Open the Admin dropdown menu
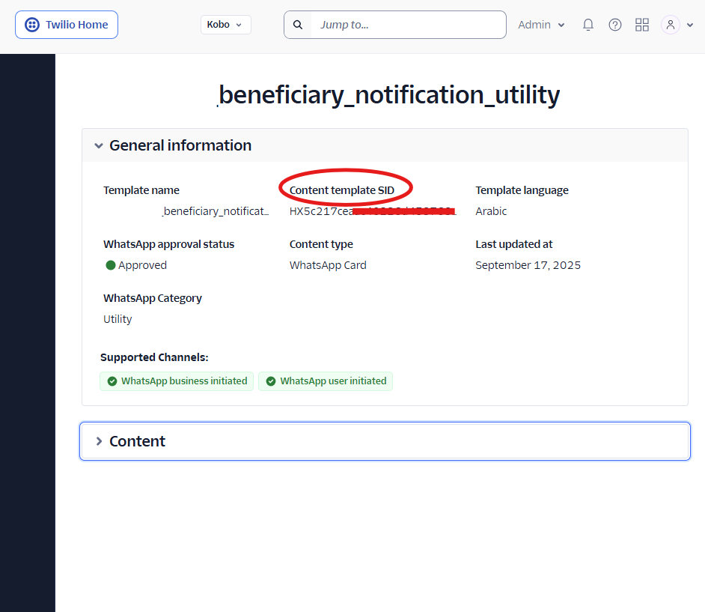This screenshot has height=612, width=705. click(x=541, y=25)
